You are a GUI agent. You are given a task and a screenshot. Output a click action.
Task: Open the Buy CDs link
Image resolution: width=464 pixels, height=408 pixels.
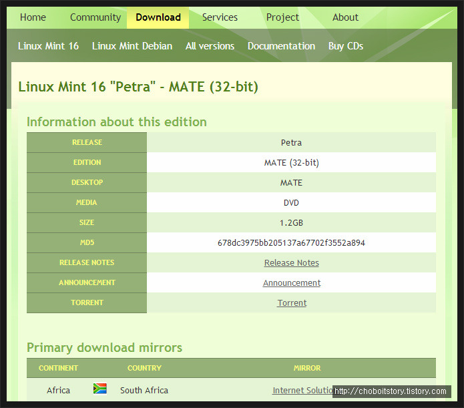(346, 46)
